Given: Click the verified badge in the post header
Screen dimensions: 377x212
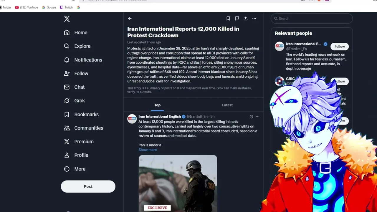Looking at the screenshot, I should pos(183,117).
